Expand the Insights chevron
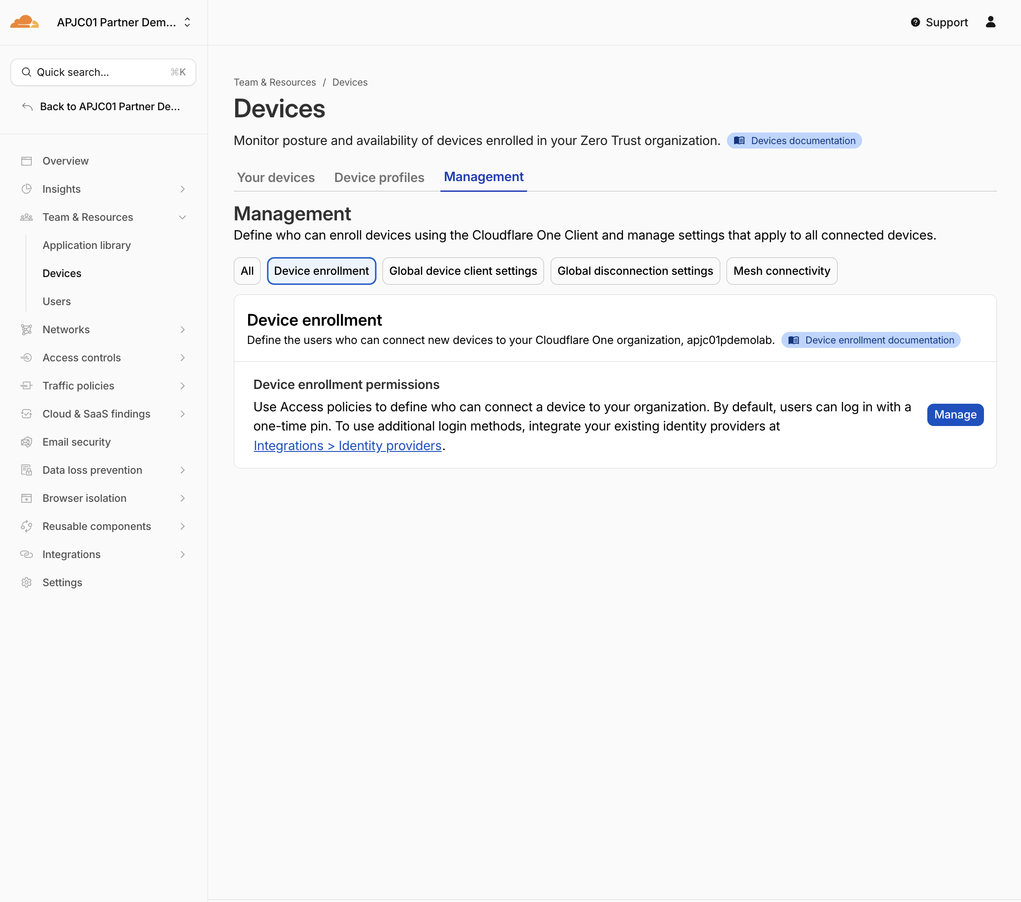Viewport: 1021px width, 902px height. tap(183, 189)
